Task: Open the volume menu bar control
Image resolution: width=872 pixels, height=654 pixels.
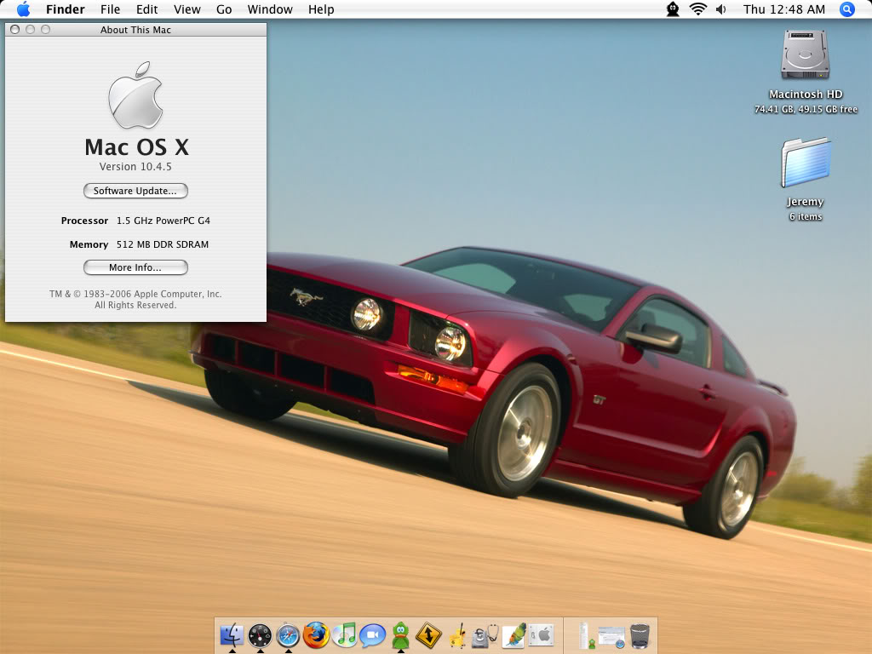Action: (x=720, y=9)
